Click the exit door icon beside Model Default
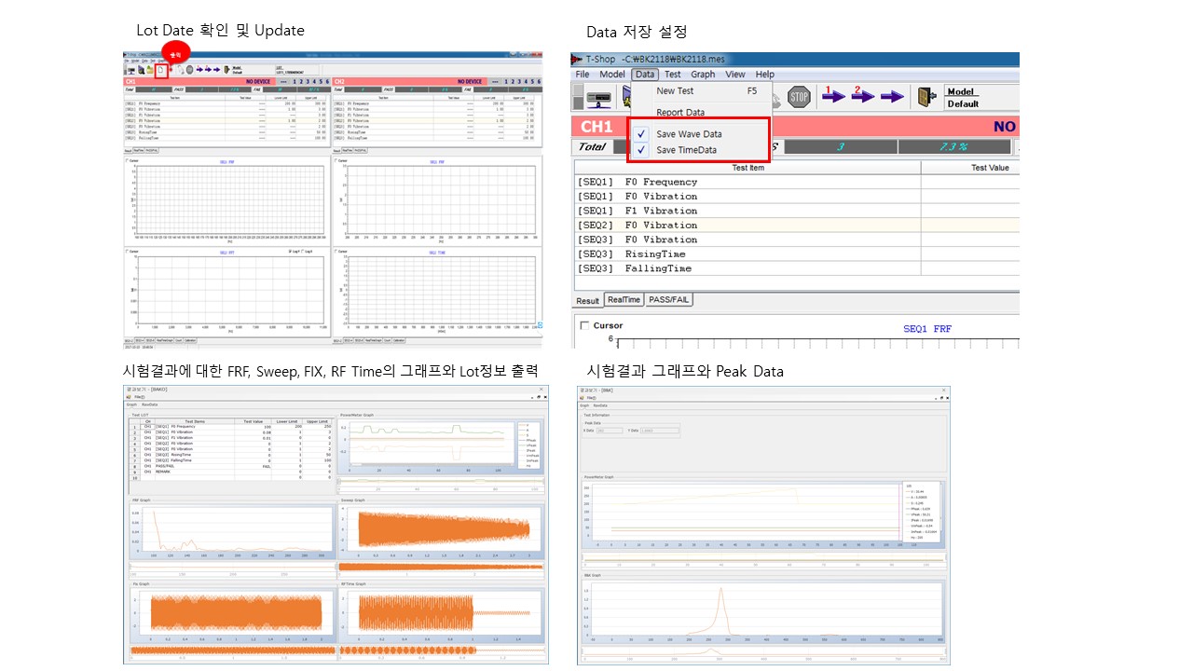Viewport: 1193px width, 671px height. click(926, 96)
